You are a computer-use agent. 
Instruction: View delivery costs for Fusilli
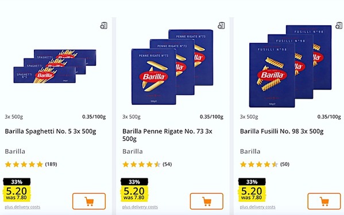(257, 207)
